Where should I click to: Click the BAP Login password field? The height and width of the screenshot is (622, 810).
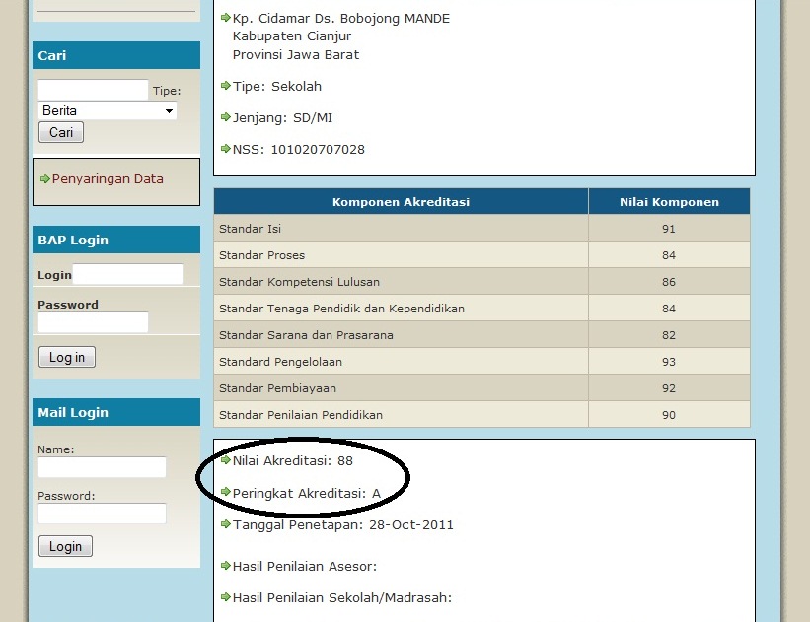(x=93, y=322)
